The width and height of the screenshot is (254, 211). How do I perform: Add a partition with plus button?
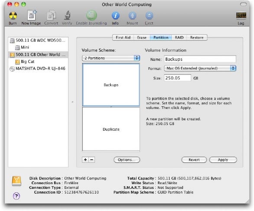tap(85, 160)
